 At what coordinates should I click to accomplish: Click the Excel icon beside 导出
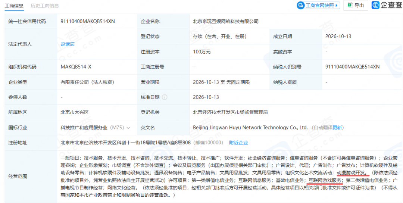[350, 5]
